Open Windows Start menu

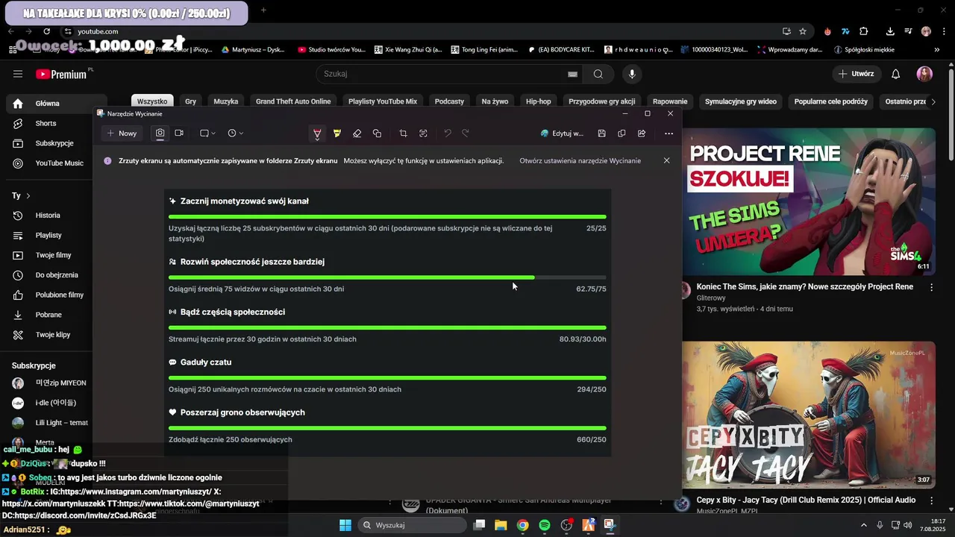[345, 525]
